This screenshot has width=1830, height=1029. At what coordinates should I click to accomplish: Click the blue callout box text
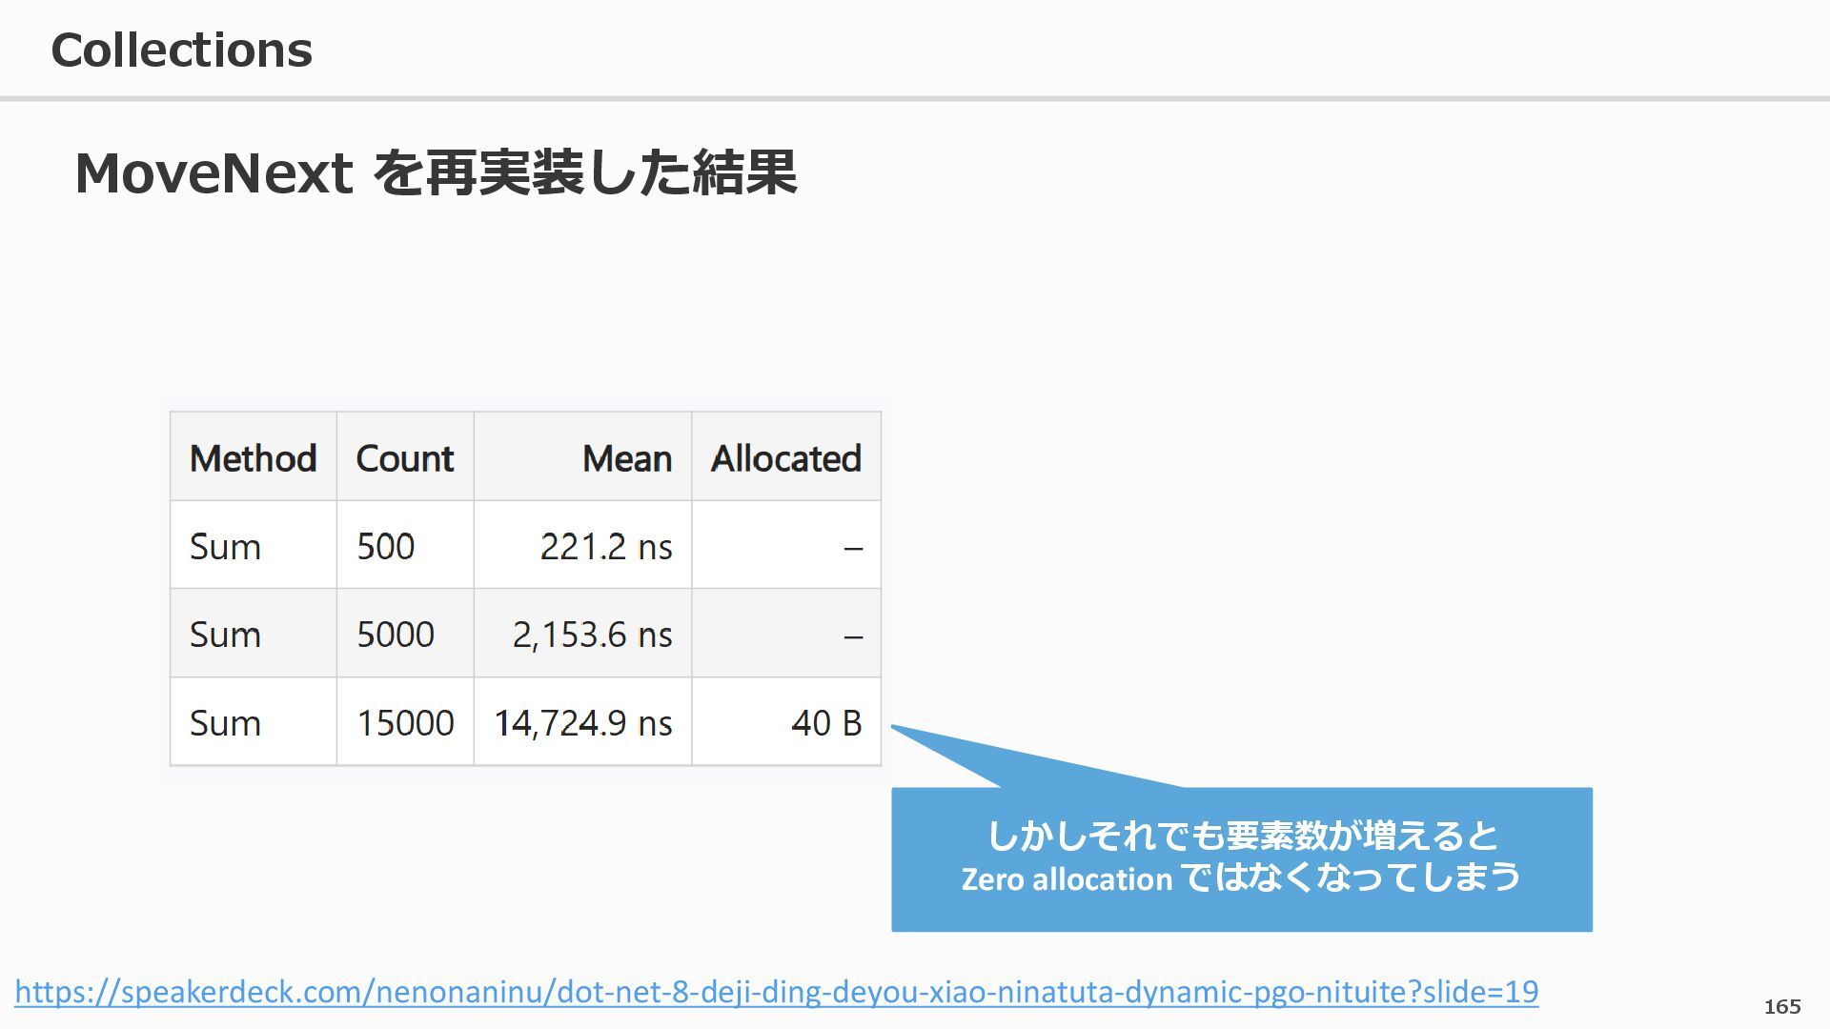pos(1241,837)
